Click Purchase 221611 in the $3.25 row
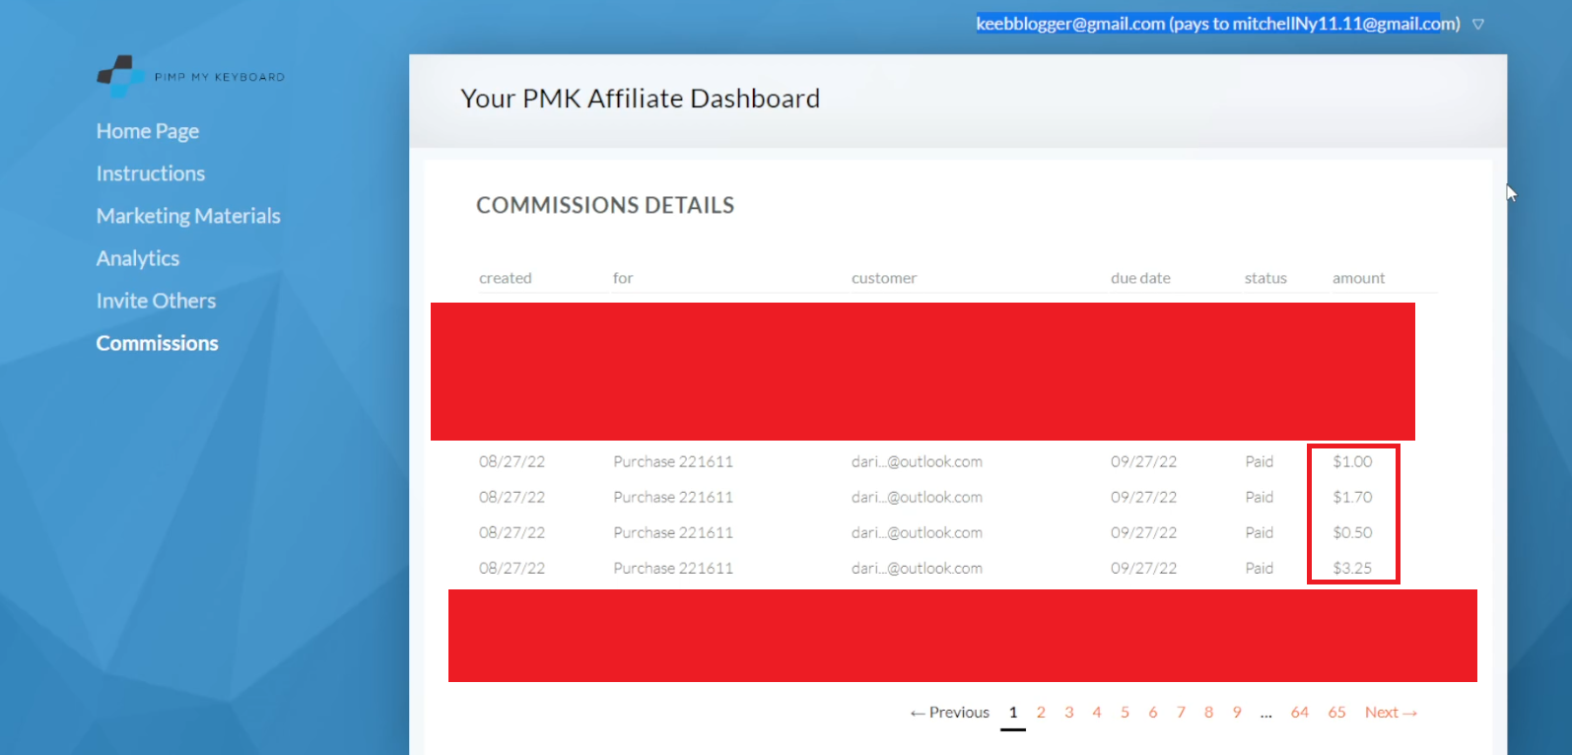Screen dimensions: 1572x755 pyautogui.click(x=673, y=568)
